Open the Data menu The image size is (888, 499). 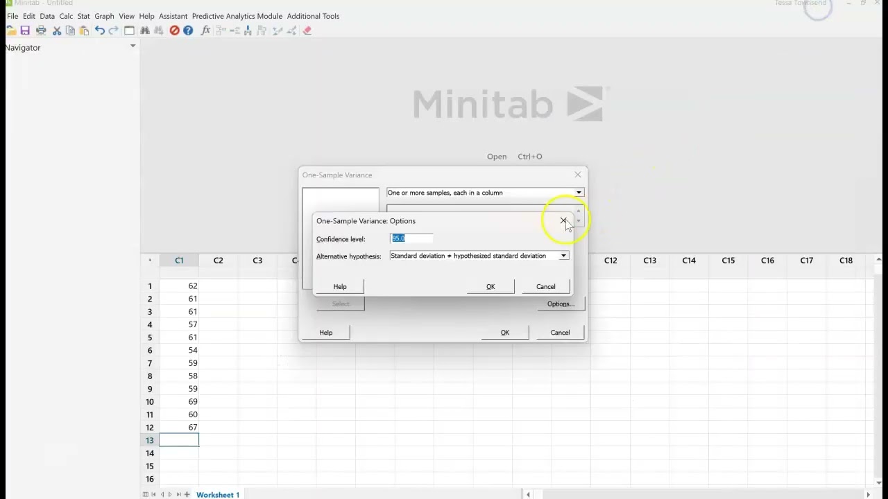point(47,16)
